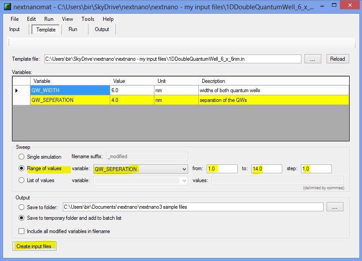Open the File menu

(x=15, y=19)
